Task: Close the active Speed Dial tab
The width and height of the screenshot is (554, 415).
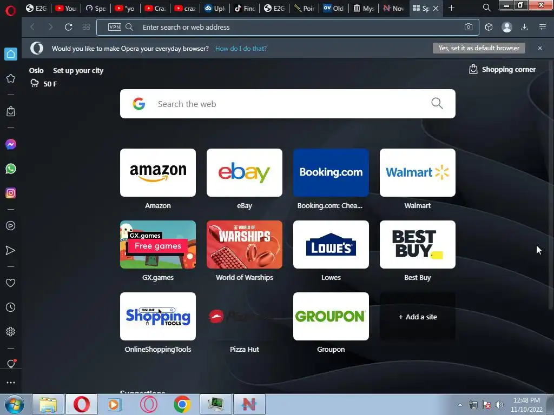Action: point(436,8)
